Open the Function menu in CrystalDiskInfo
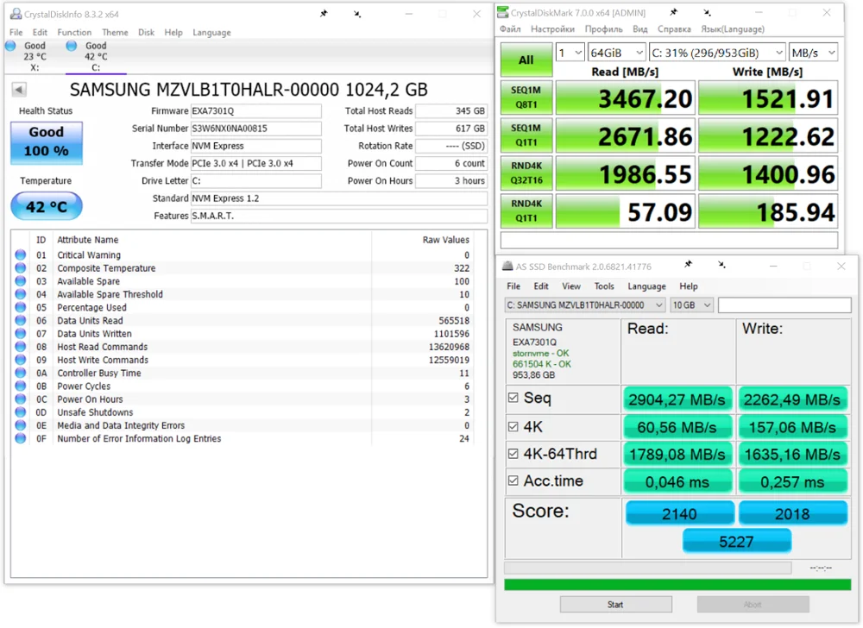863x628 pixels. tap(74, 33)
